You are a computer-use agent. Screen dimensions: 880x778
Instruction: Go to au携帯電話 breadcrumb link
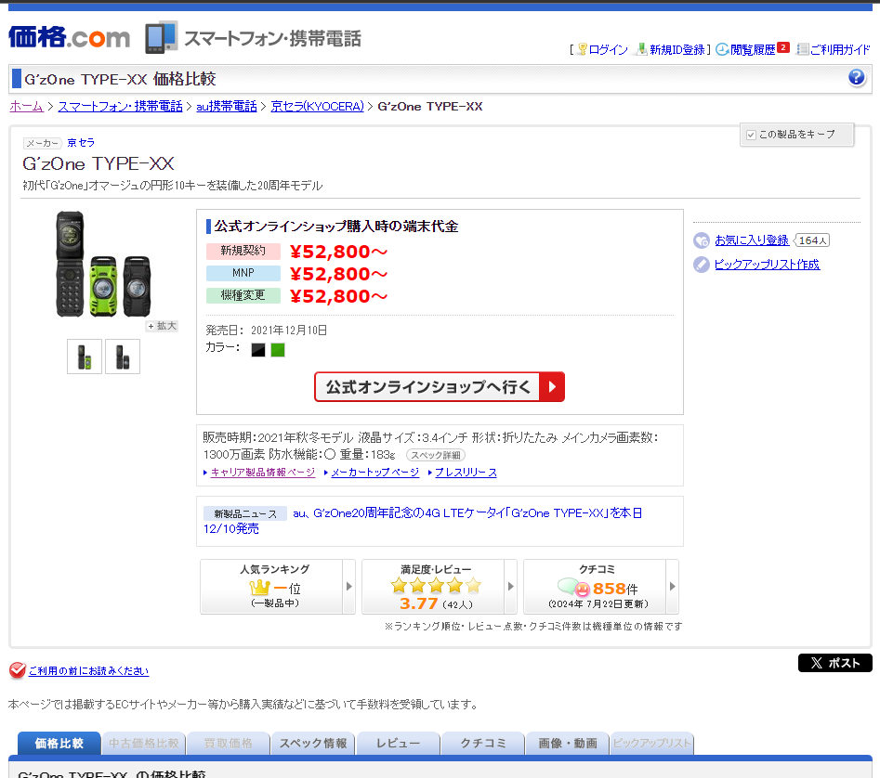[x=227, y=107]
